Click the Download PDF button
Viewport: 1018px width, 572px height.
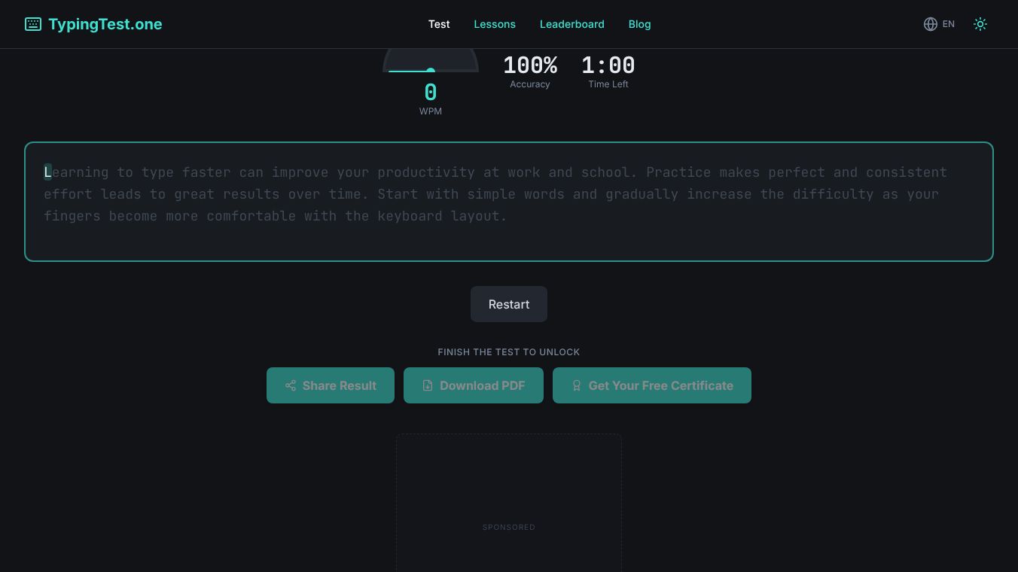pyautogui.click(x=474, y=385)
